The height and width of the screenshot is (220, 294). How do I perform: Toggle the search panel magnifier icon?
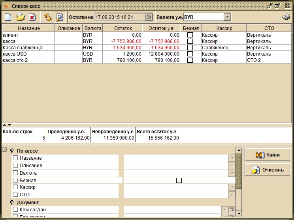(60, 17)
